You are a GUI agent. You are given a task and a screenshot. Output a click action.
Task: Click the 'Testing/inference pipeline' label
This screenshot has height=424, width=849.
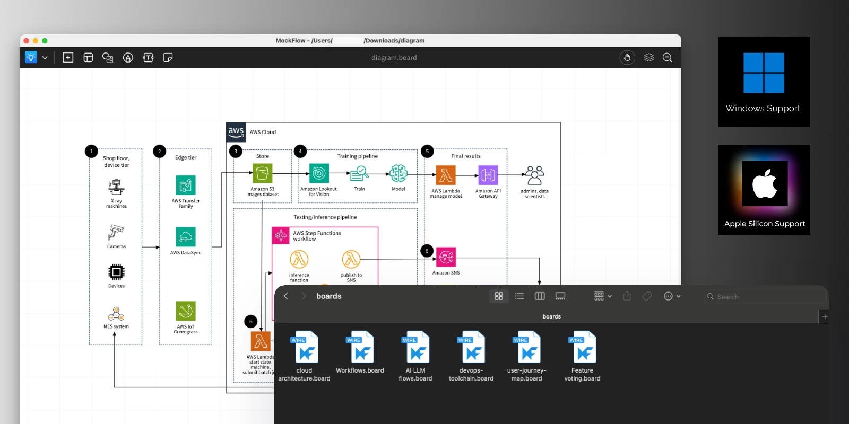[325, 217]
